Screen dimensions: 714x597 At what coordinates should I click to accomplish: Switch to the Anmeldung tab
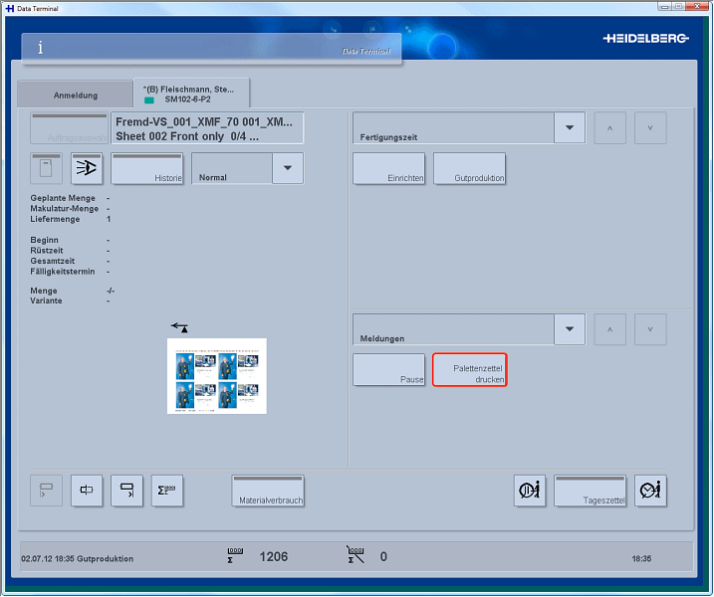pos(75,95)
